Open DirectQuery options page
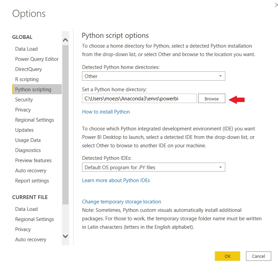 coord(29,69)
